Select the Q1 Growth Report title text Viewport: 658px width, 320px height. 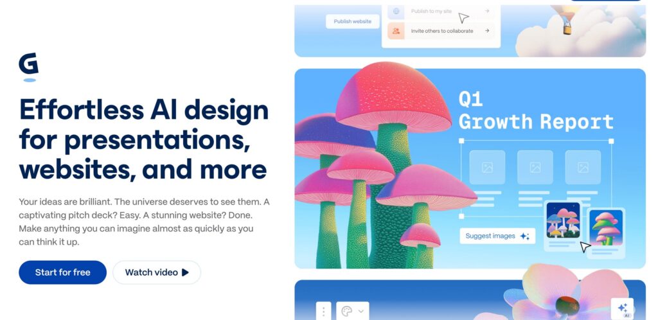point(536,111)
